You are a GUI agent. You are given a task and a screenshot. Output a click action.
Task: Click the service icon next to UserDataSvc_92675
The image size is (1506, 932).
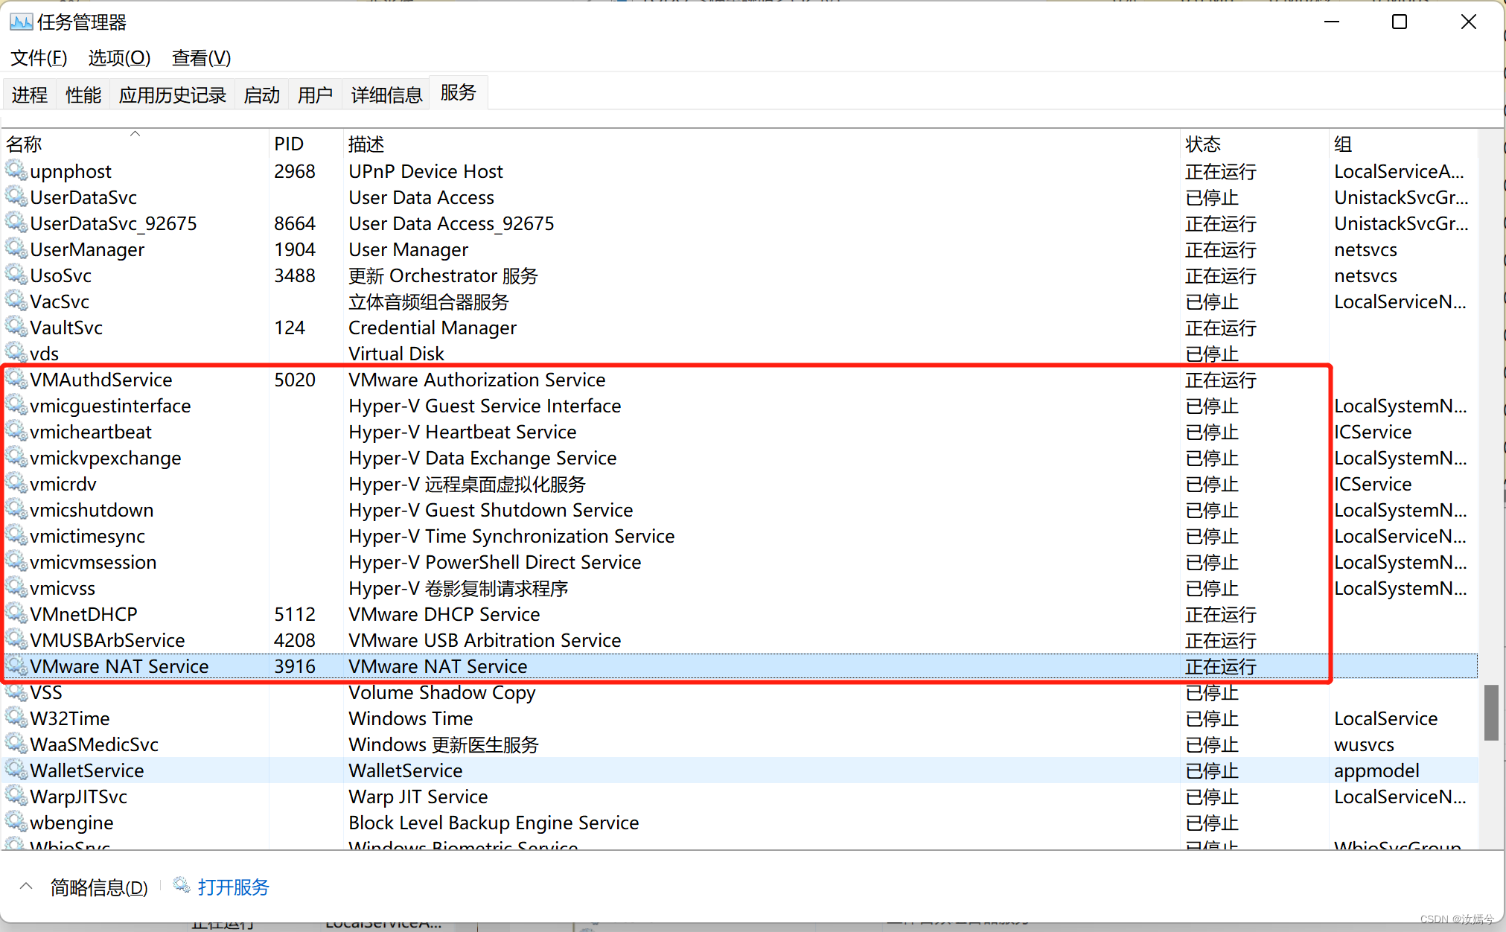click(x=16, y=223)
